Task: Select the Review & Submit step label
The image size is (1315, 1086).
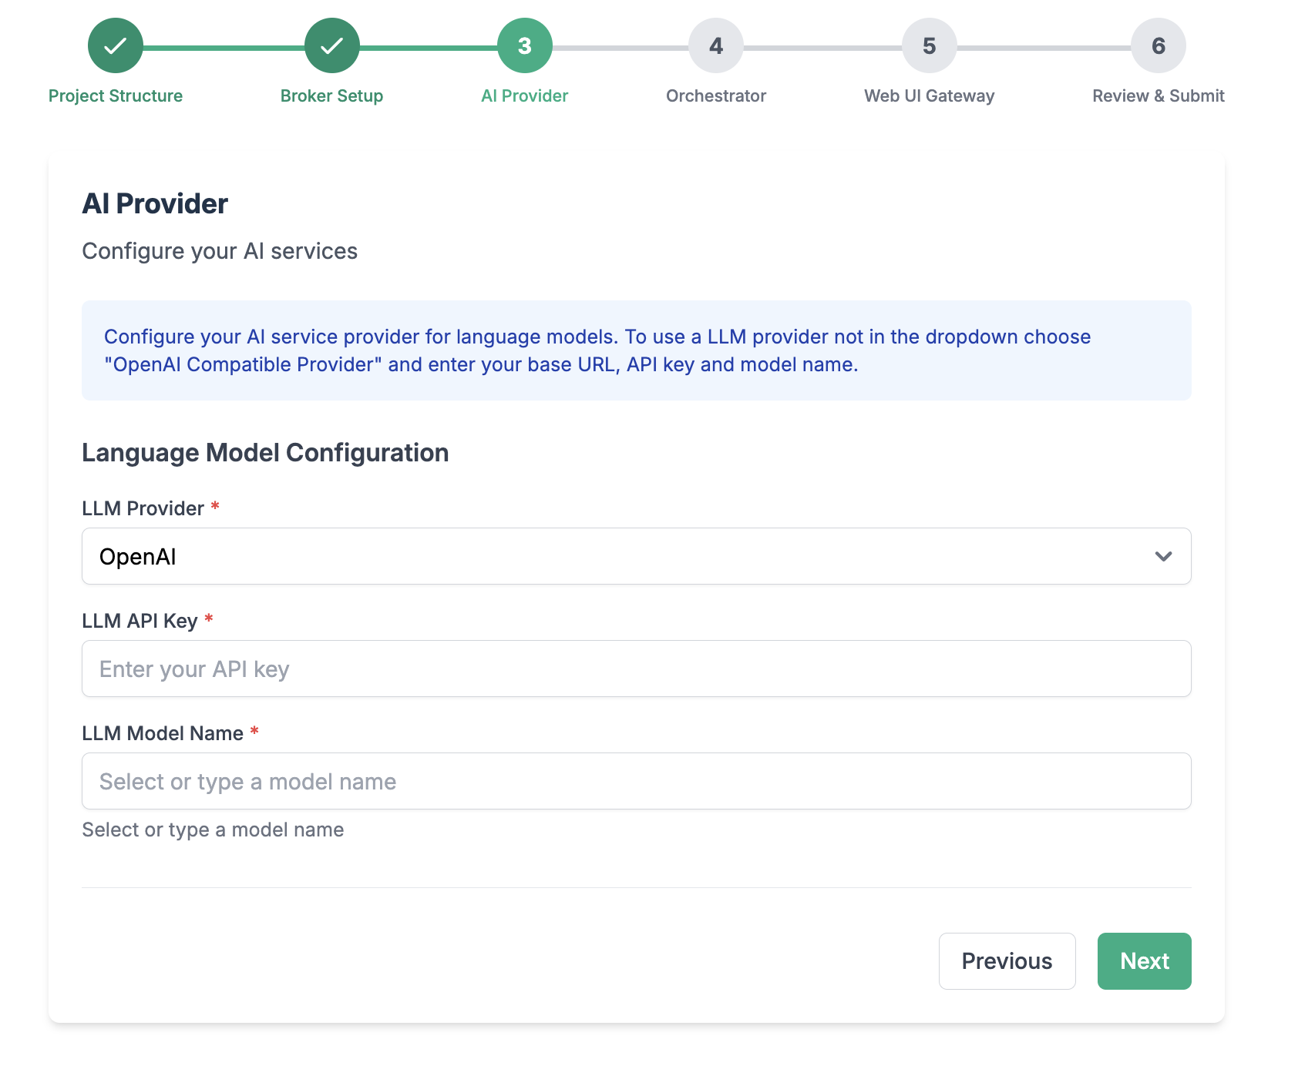Action: click(1159, 96)
